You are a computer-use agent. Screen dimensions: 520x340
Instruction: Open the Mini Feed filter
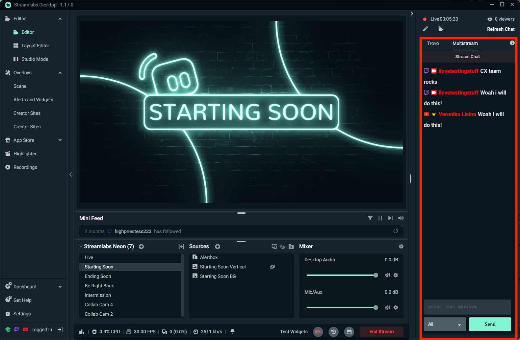tap(370, 218)
